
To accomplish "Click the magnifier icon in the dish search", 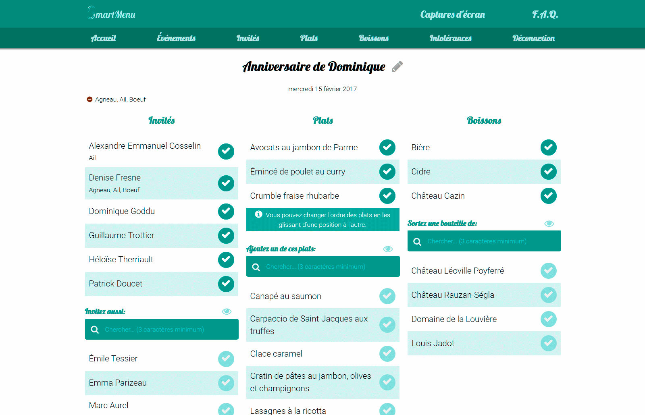I will click(x=256, y=267).
